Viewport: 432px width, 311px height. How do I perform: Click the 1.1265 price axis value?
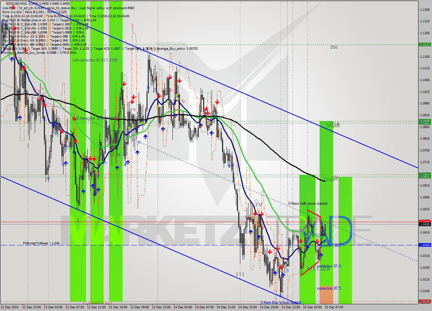pos(425,33)
